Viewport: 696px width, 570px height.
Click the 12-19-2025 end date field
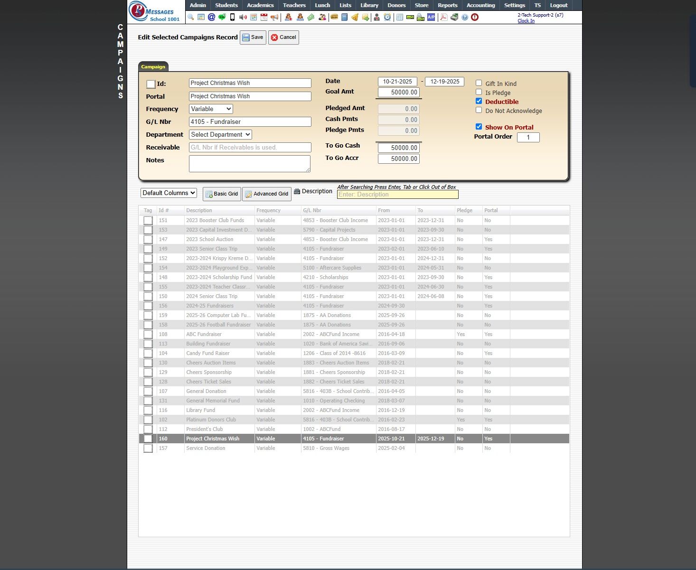(x=444, y=82)
